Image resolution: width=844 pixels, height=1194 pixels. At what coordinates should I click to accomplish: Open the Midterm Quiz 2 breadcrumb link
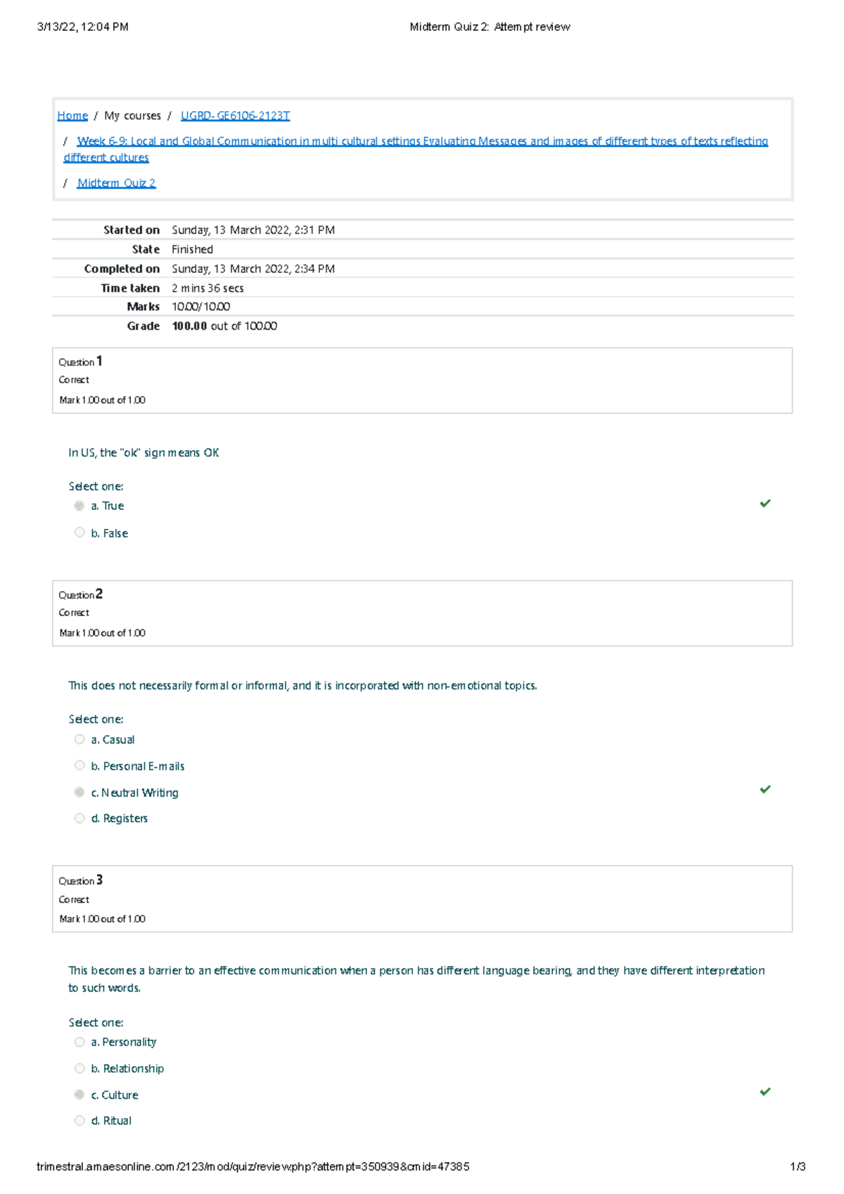pyautogui.click(x=116, y=183)
